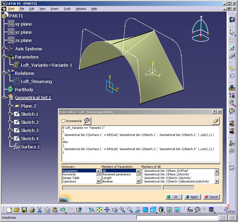The image size is (238, 222).
Task: Print using the printer icon
Action: click(32, 210)
